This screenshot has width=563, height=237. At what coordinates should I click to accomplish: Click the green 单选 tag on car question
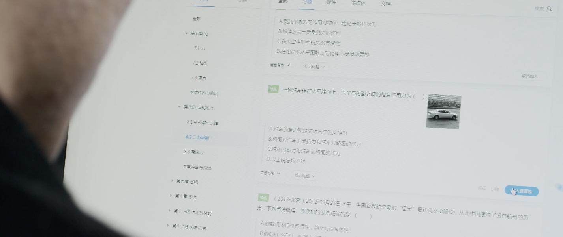273,89
